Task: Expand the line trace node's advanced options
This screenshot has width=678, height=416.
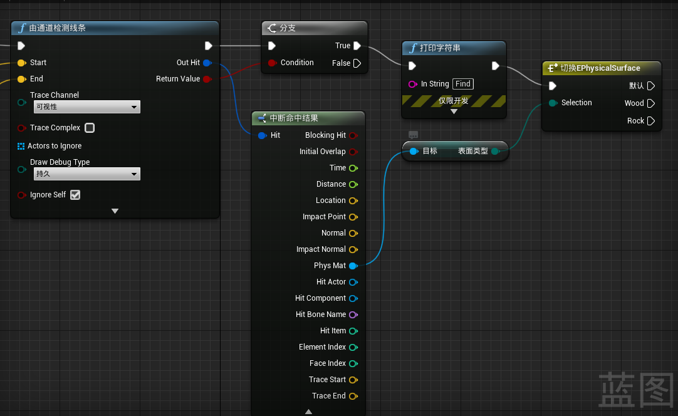Action: (x=115, y=211)
